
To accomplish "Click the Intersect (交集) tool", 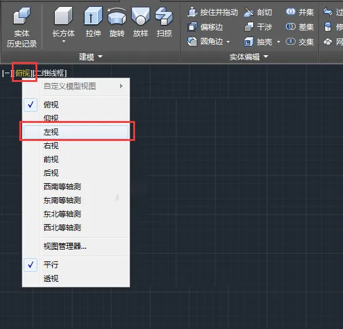I will tap(299, 42).
